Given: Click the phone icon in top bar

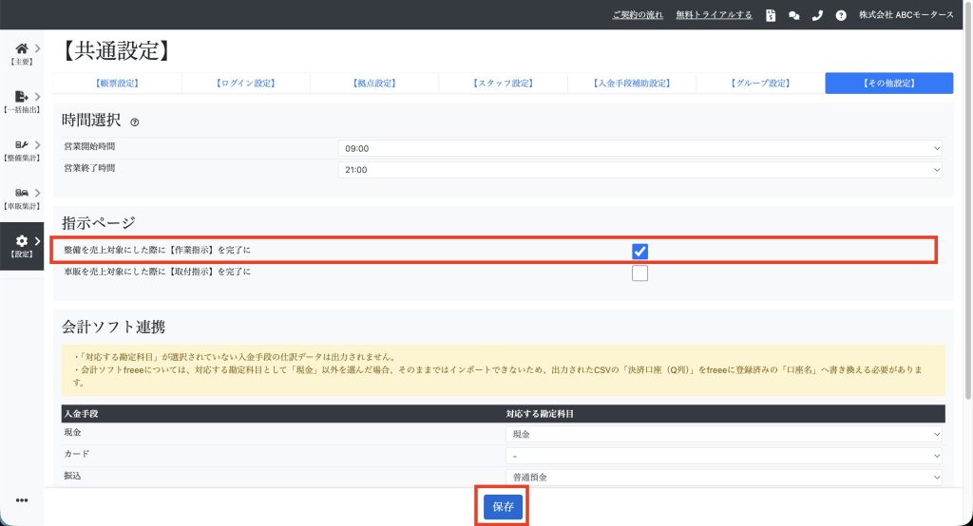Looking at the screenshot, I should click(817, 15).
